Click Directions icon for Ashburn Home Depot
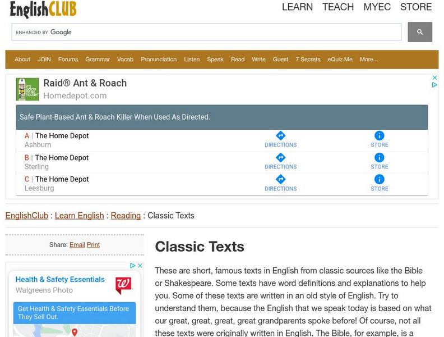The width and height of the screenshot is (444, 337). tap(280, 135)
